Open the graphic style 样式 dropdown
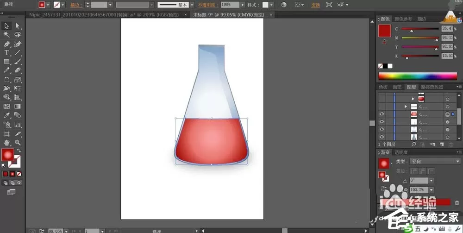Image resolution: width=463 pixels, height=233 pixels. (x=271, y=5)
